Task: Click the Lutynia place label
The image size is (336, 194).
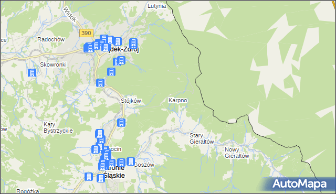Action: 157,6
